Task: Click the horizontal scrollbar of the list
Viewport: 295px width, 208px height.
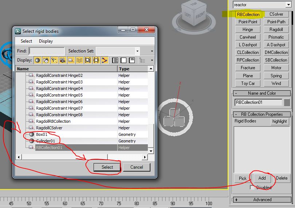Action: click(82, 157)
